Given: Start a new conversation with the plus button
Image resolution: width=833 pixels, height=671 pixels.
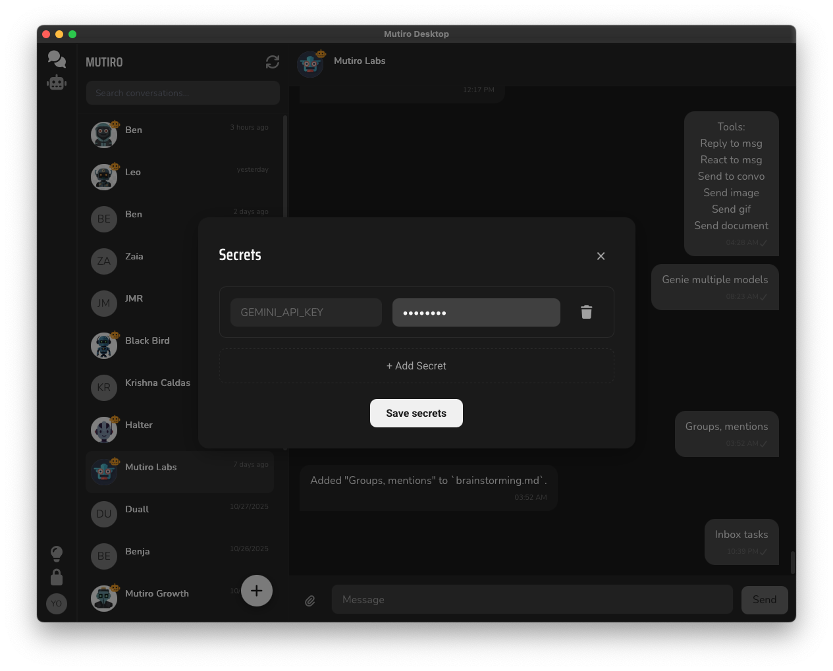Looking at the screenshot, I should 256,591.
